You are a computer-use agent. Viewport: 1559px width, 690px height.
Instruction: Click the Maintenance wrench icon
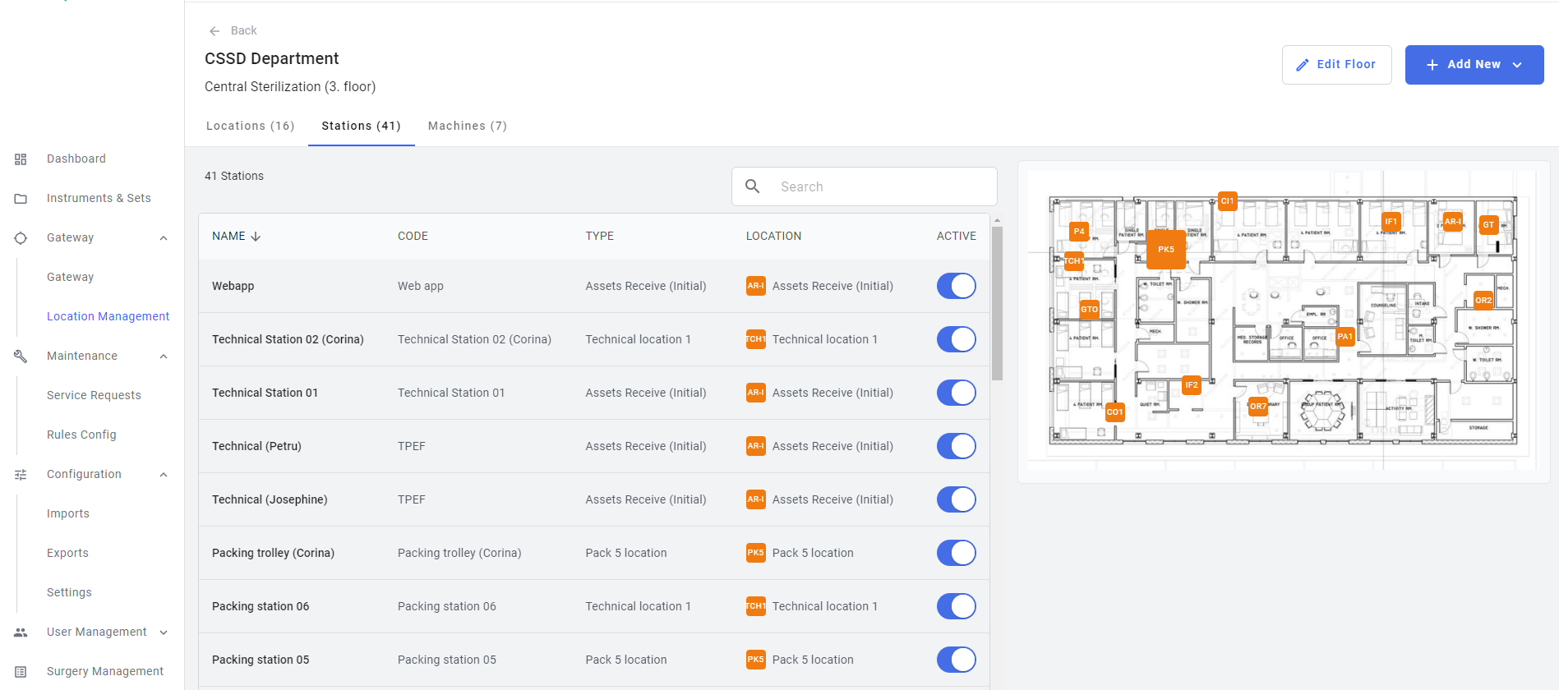[21, 356]
